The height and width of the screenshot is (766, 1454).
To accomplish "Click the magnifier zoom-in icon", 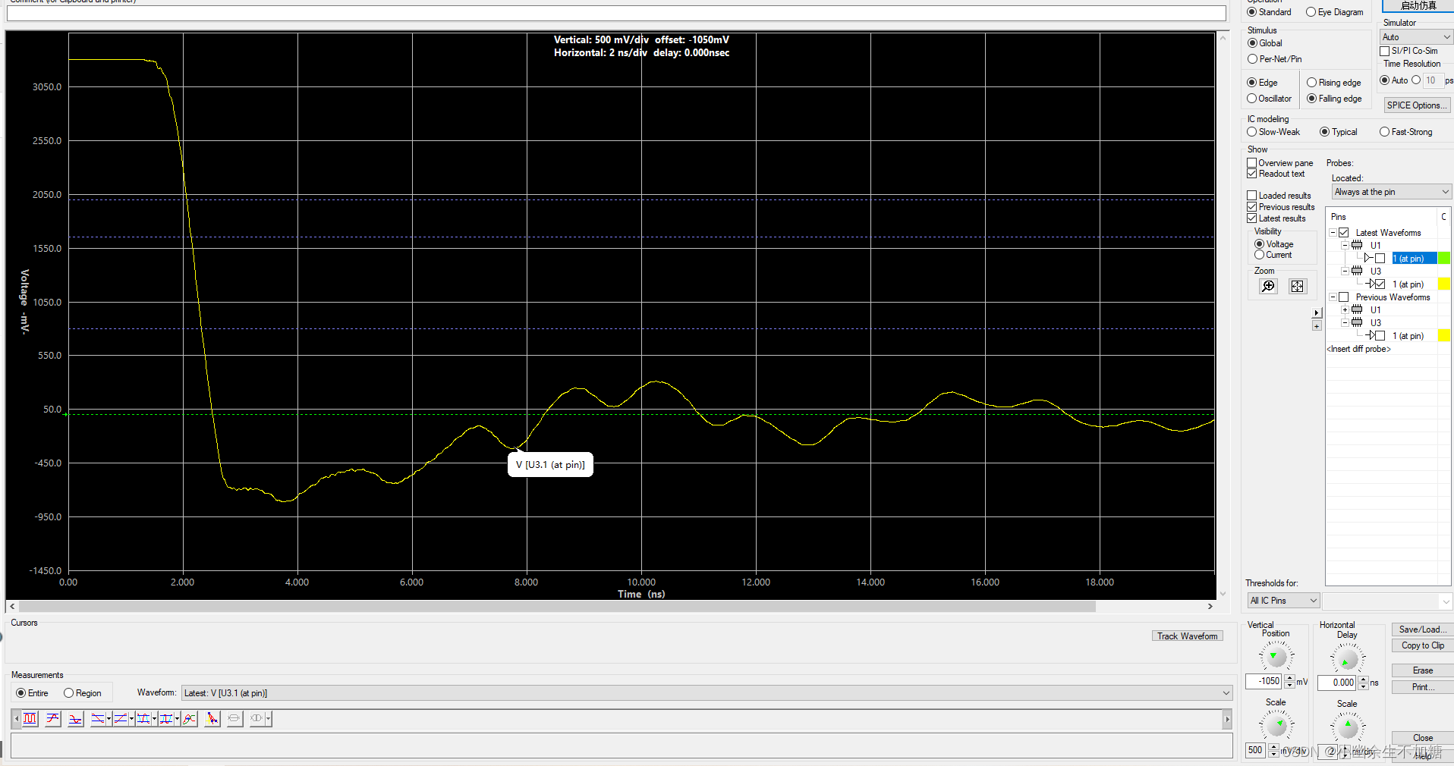I will coord(1268,286).
